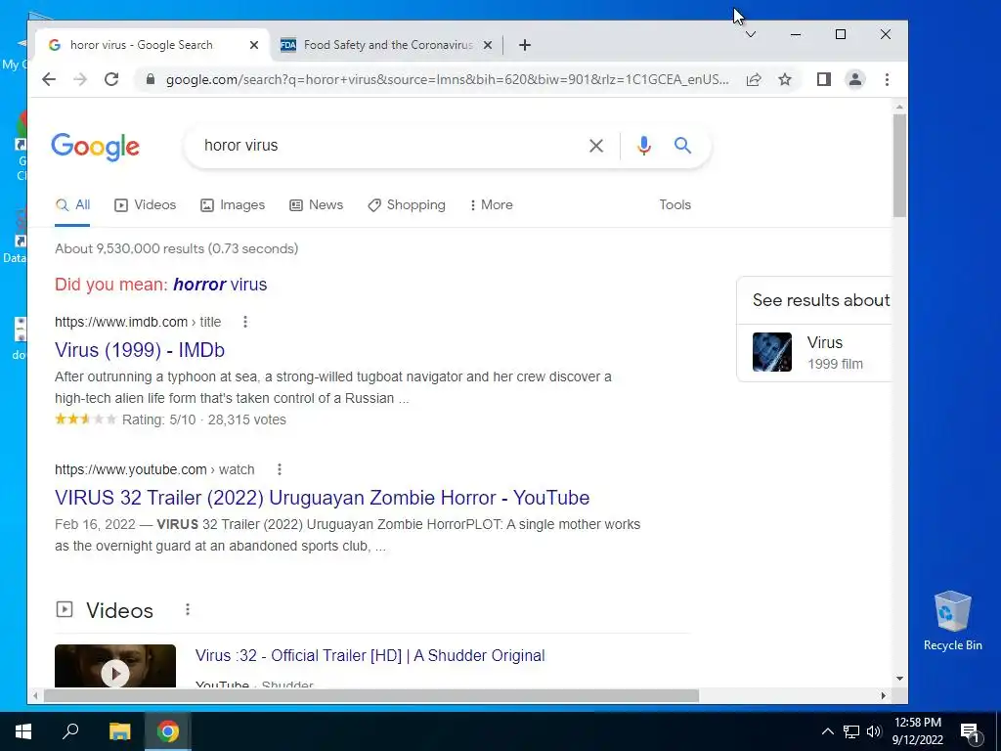
Task: Switch to the Videos results tab
Action: (x=145, y=205)
